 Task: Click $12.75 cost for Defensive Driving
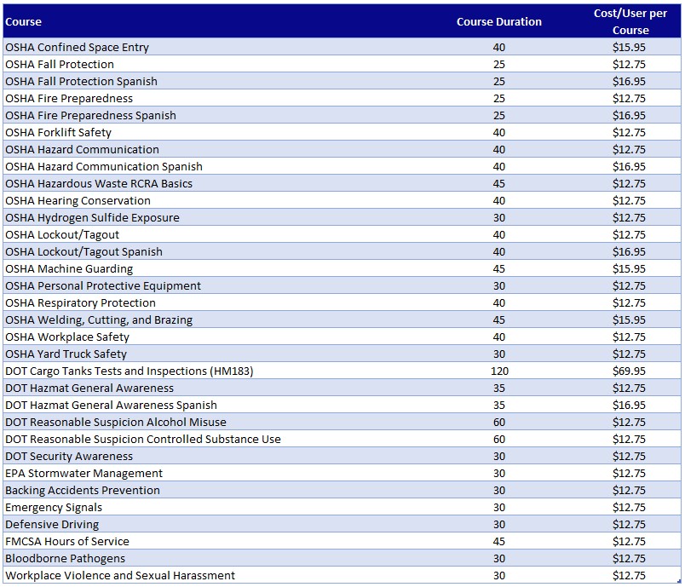(x=629, y=524)
